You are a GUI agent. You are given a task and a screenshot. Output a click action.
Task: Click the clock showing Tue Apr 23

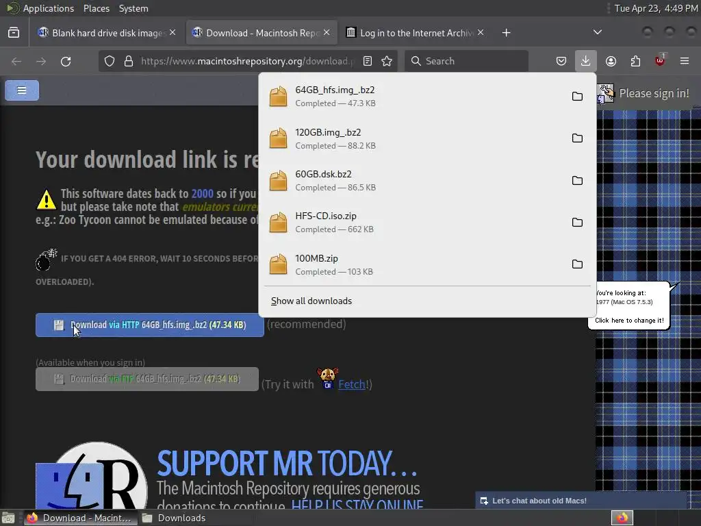tap(656, 8)
